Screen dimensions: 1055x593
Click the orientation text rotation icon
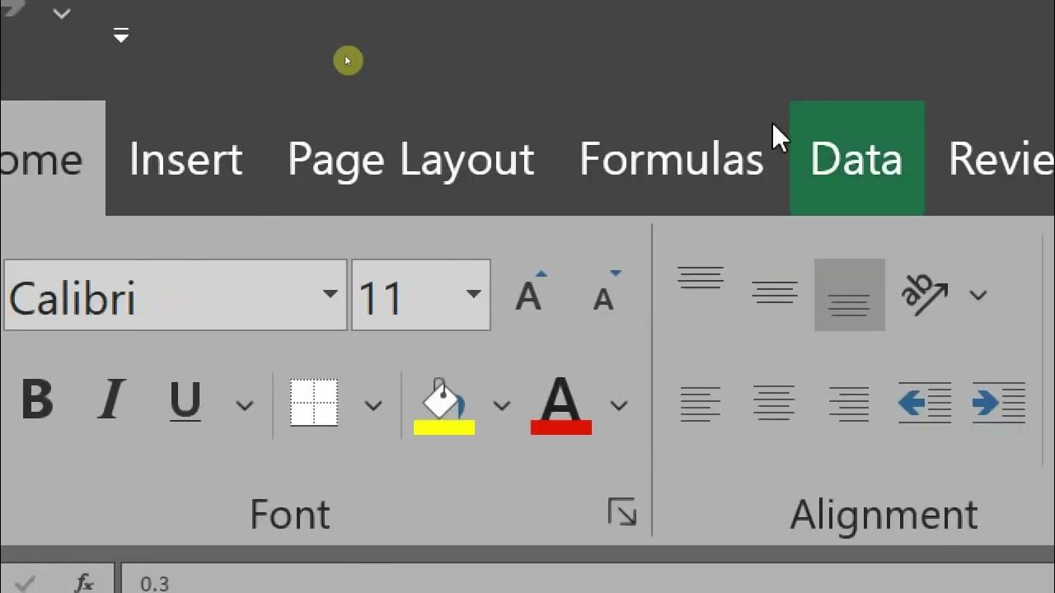[x=926, y=294]
